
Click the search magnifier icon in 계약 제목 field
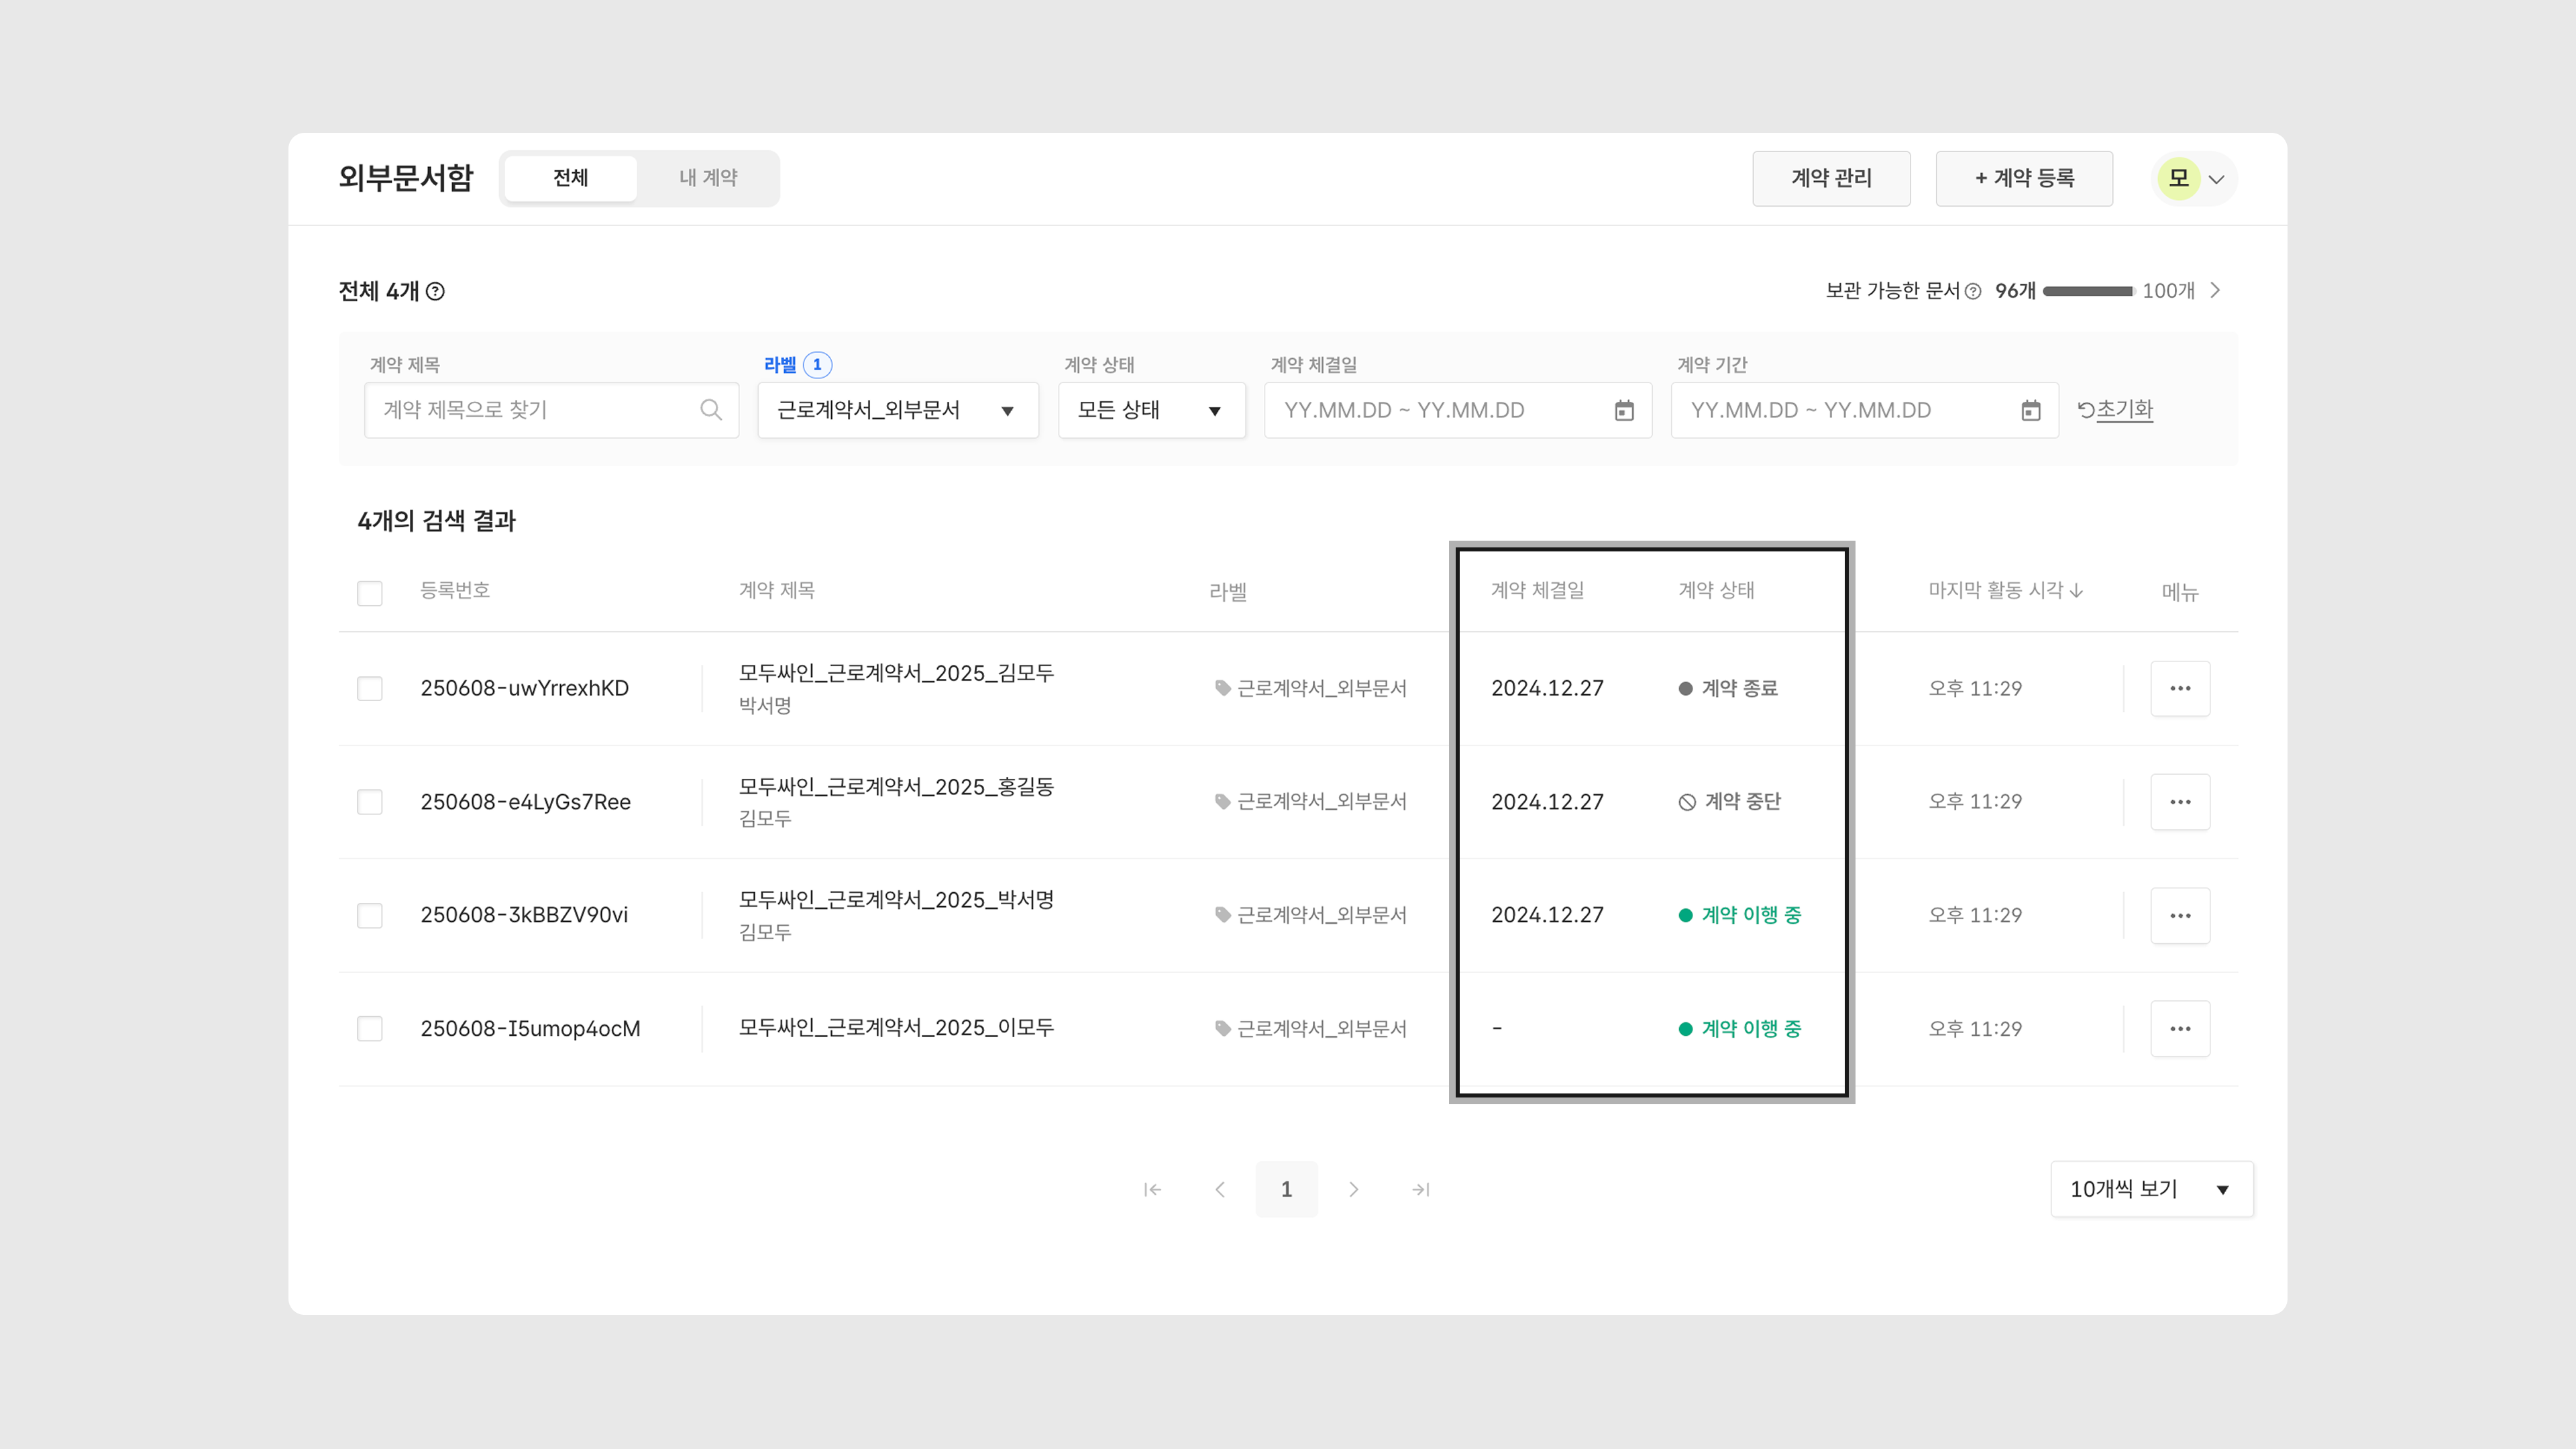(710, 410)
